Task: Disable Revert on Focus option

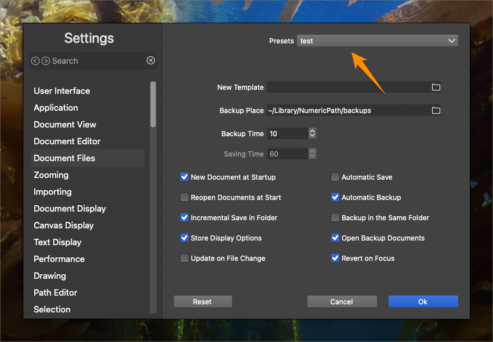Action: (335, 259)
